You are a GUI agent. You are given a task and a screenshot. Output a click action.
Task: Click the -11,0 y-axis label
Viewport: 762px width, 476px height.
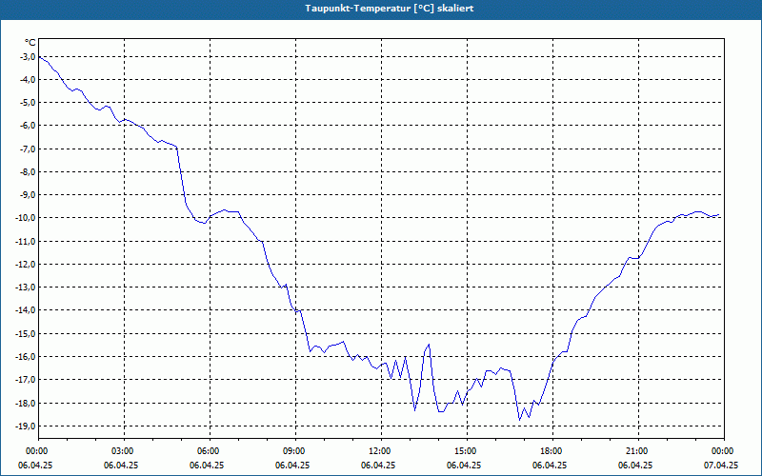tap(26, 241)
